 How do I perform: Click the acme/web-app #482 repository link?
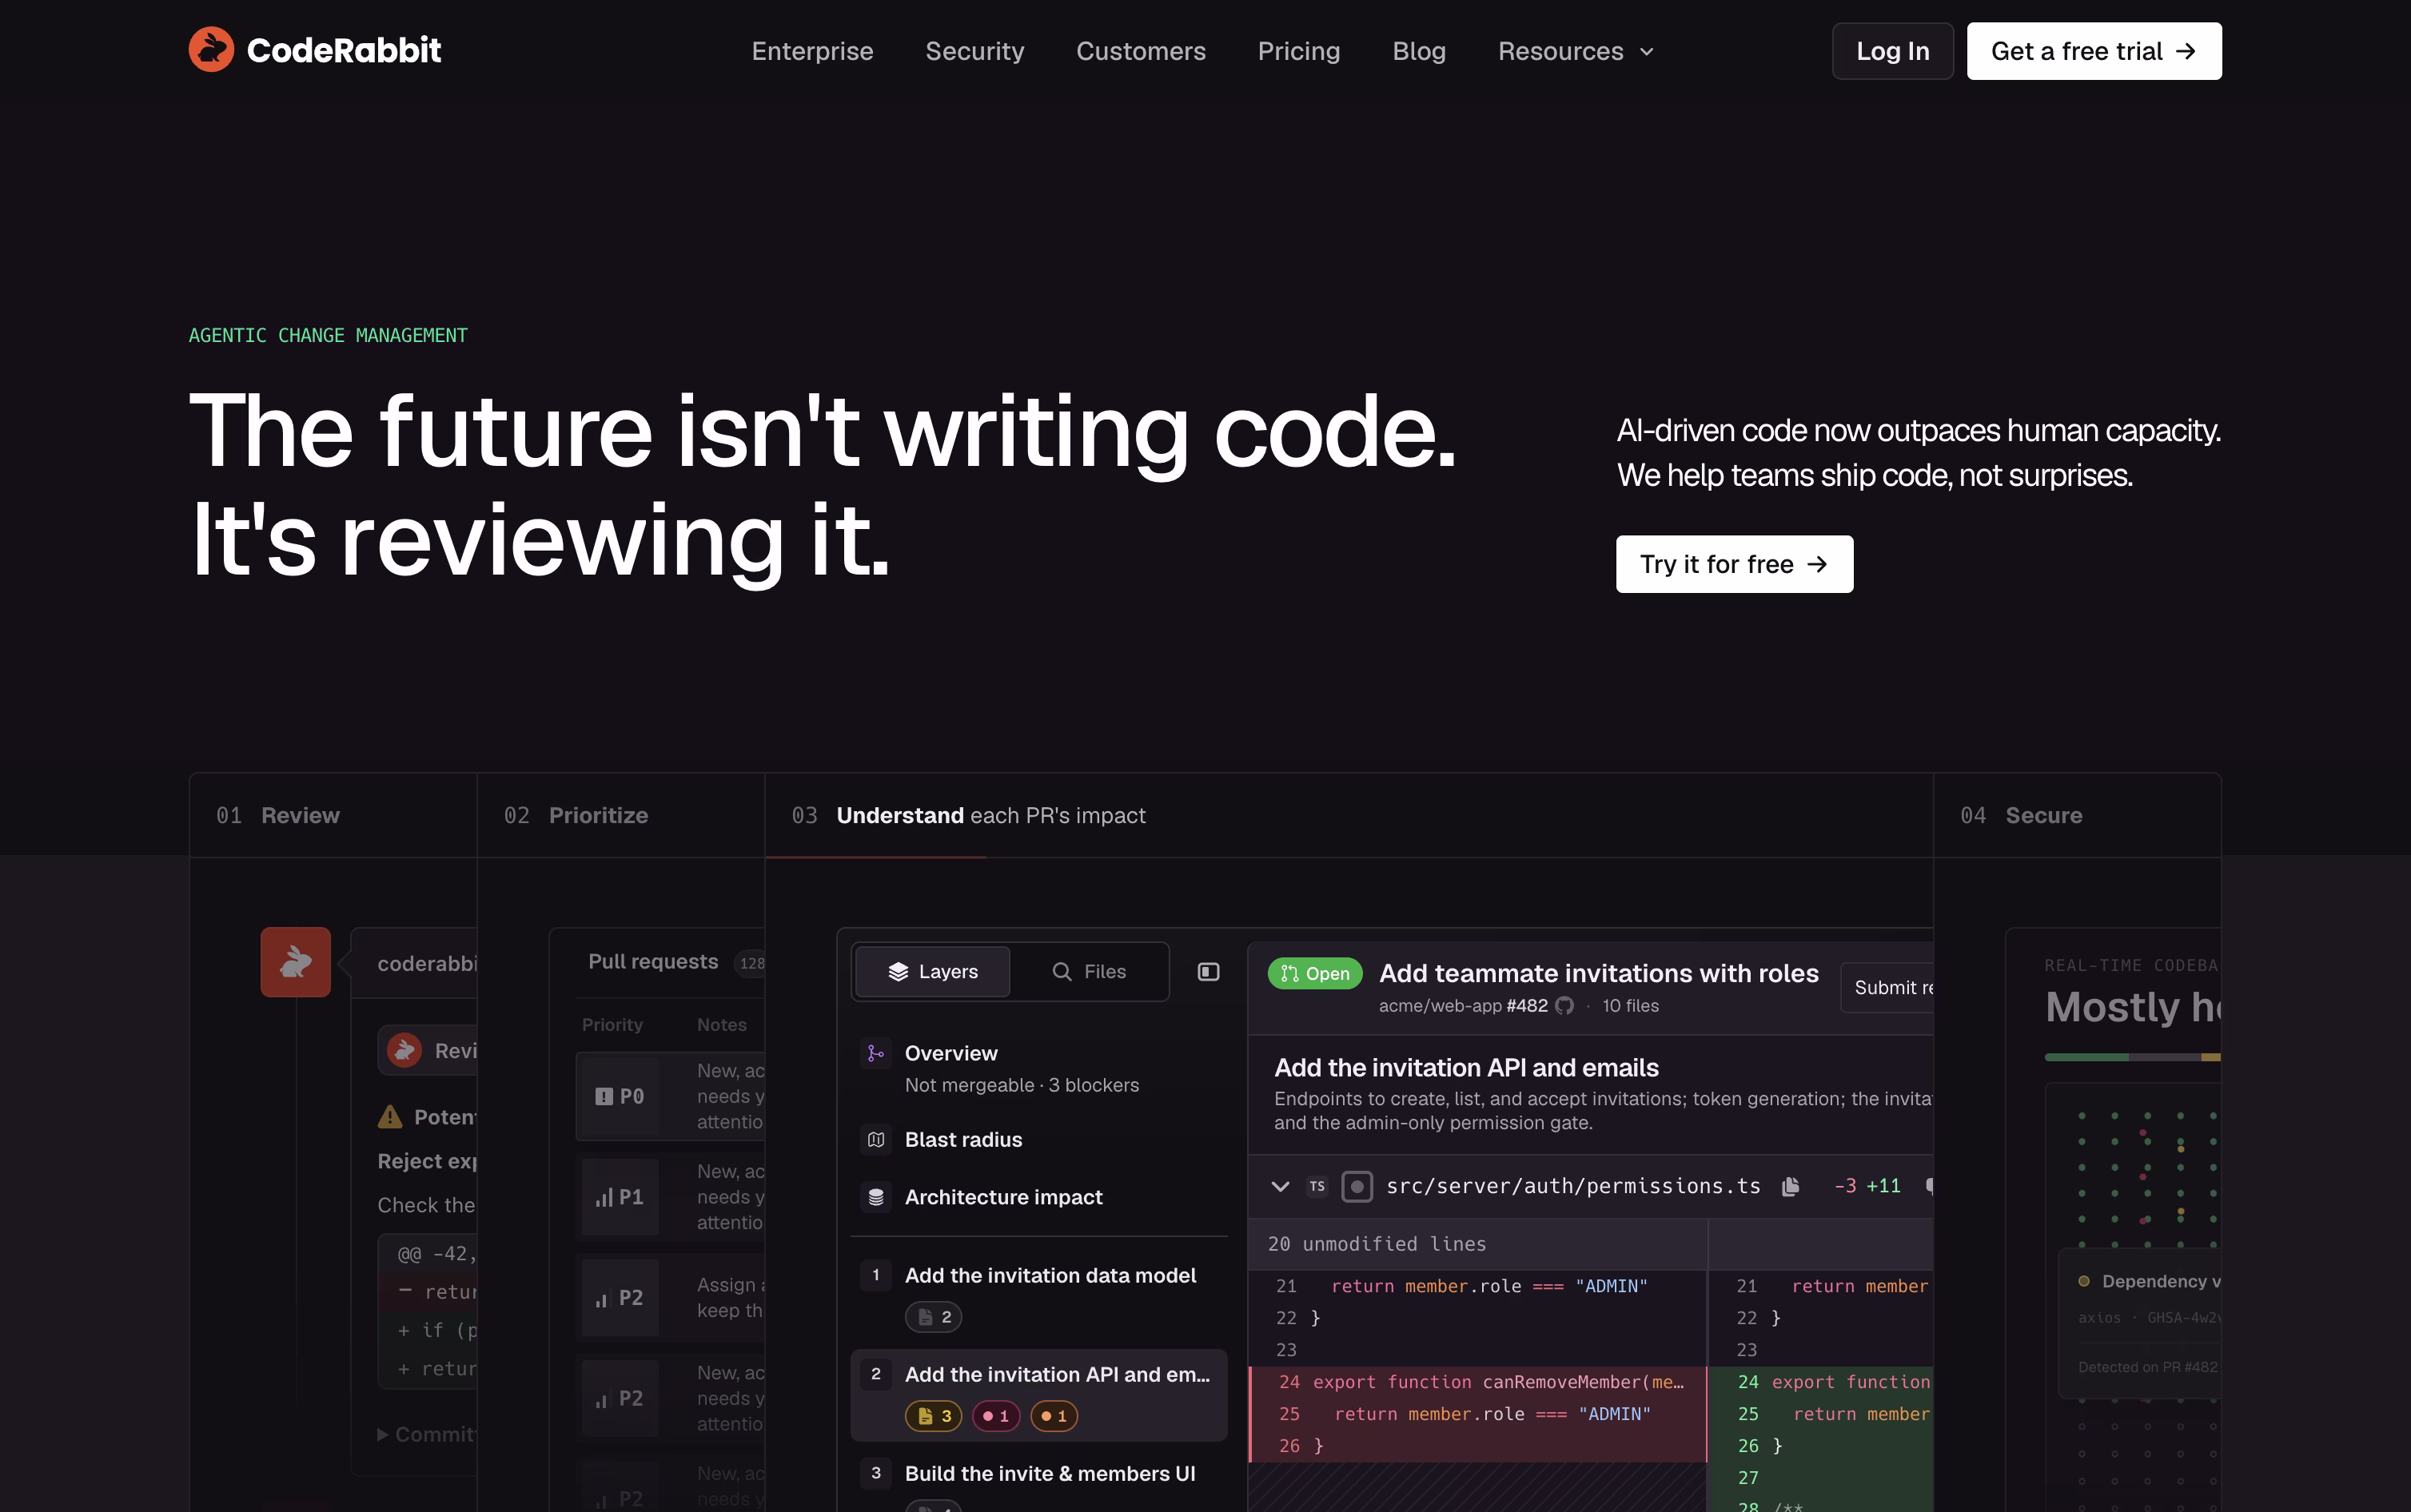click(x=1462, y=1005)
